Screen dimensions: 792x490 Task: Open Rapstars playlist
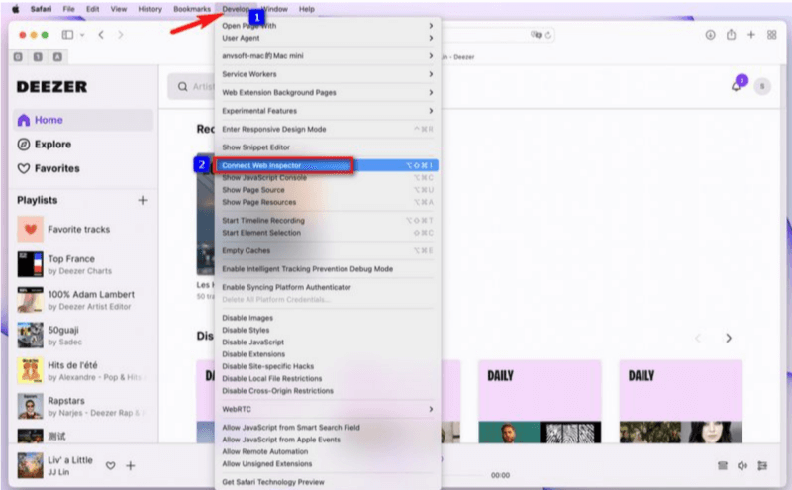pyautogui.click(x=81, y=406)
